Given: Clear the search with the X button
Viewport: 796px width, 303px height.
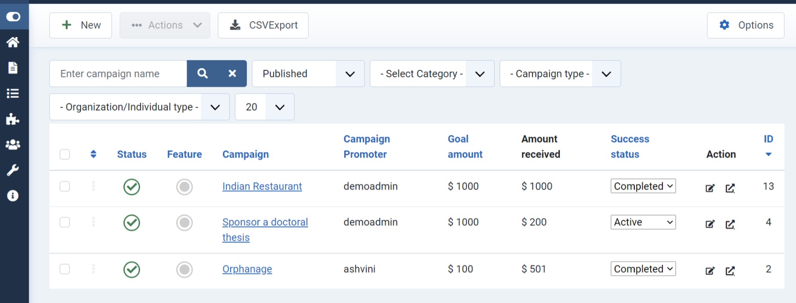Looking at the screenshot, I should pos(232,74).
